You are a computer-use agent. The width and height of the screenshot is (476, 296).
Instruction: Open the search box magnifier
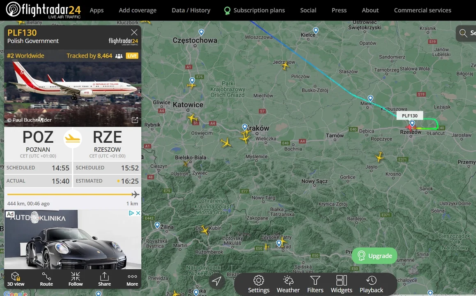(463, 33)
